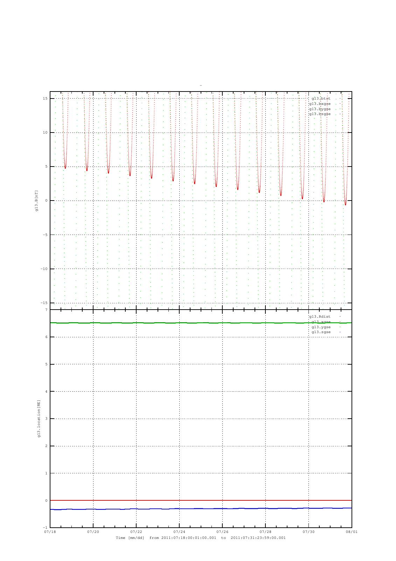Click the 2 tick on location axis
Image resolution: width=396 pixels, height=561 pixels.
pyautogui.click(x=46, y=446)
